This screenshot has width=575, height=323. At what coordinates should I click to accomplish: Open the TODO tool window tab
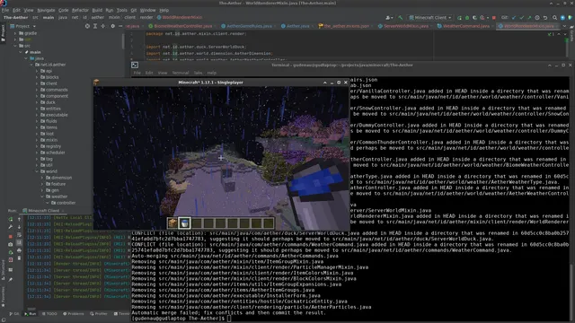click(49, 314)
